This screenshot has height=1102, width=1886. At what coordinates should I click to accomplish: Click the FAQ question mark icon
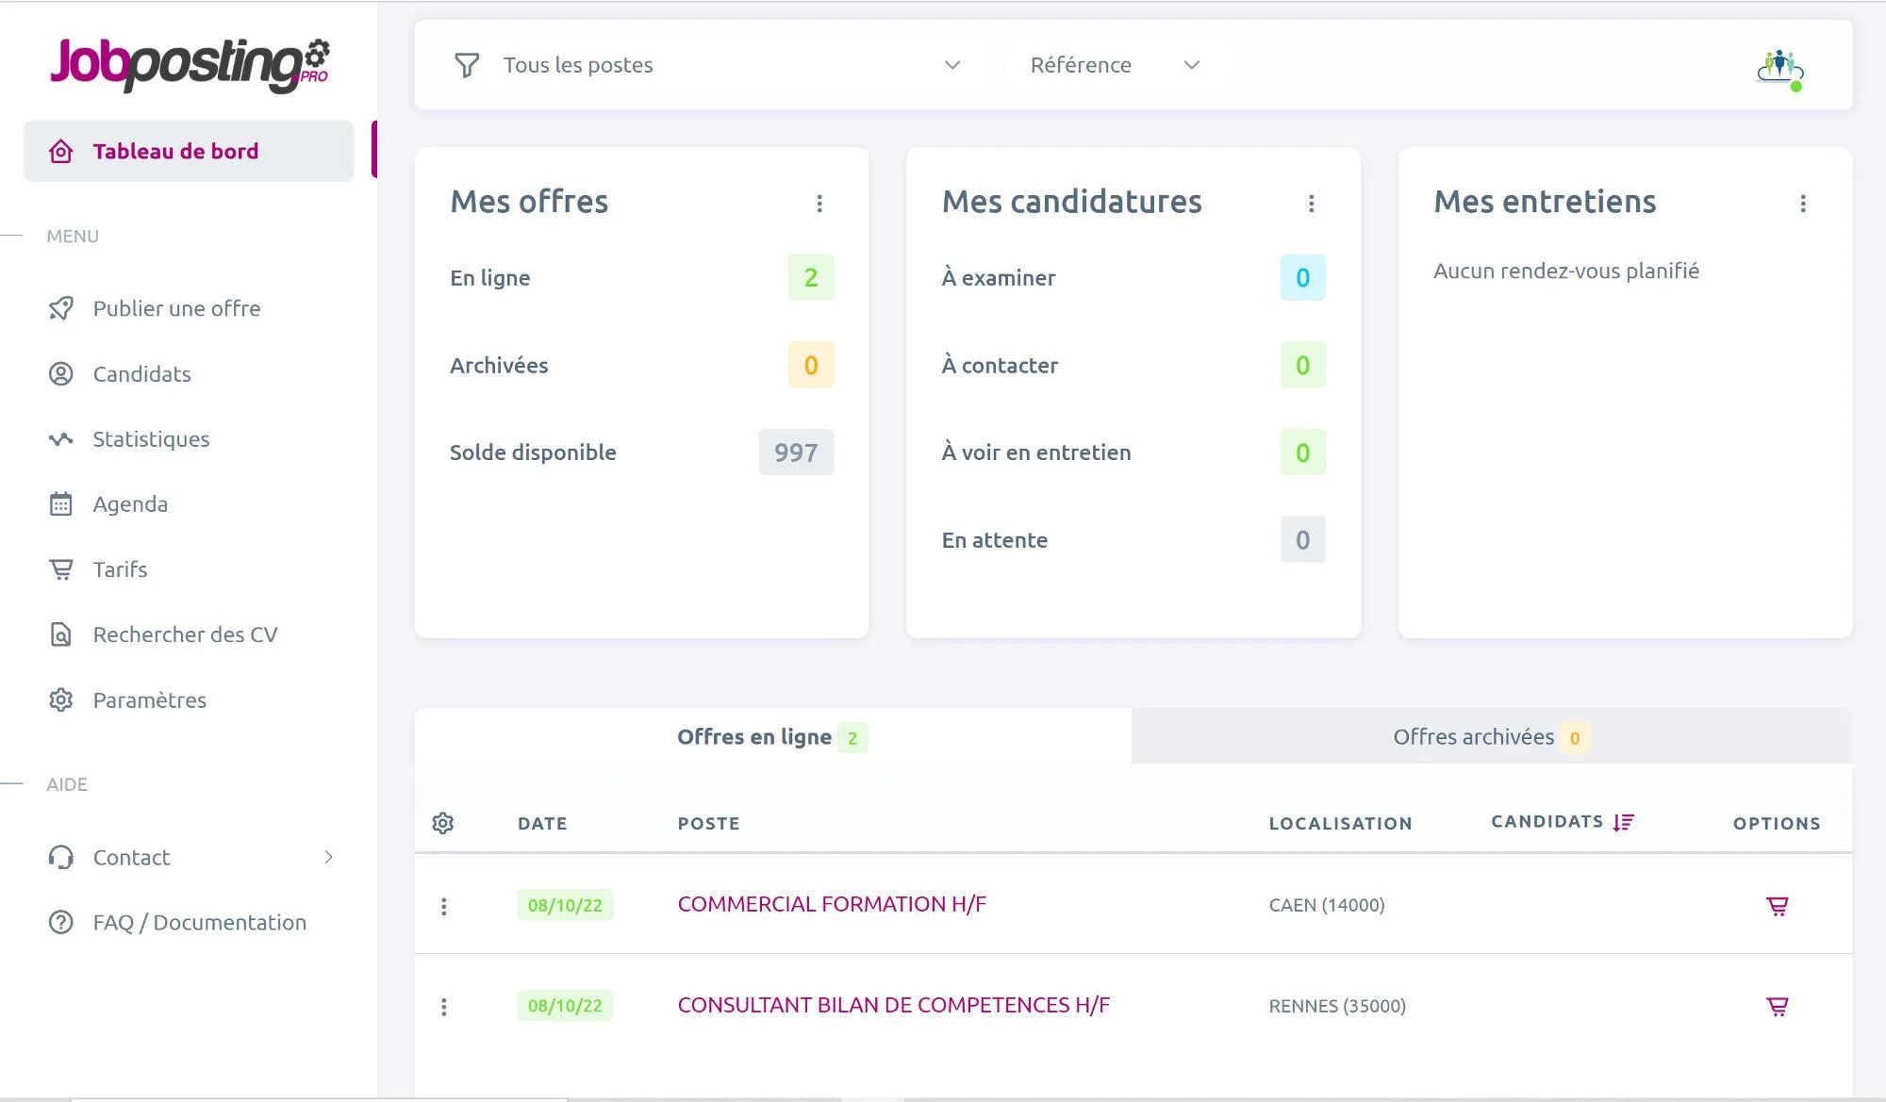point(60,922)
